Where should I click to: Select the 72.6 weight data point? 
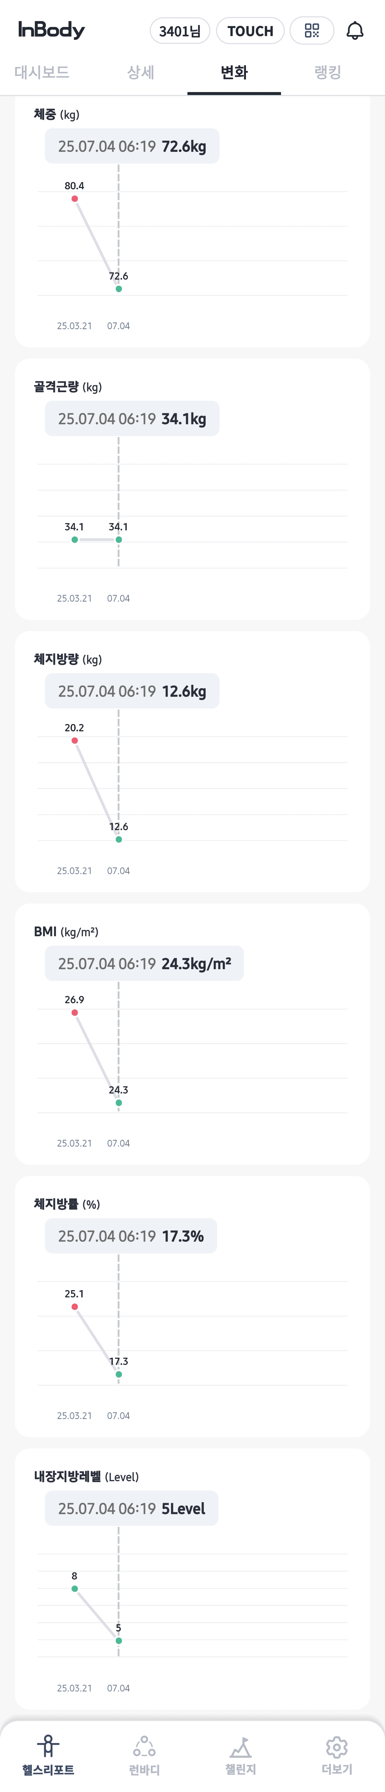[119, 289]
